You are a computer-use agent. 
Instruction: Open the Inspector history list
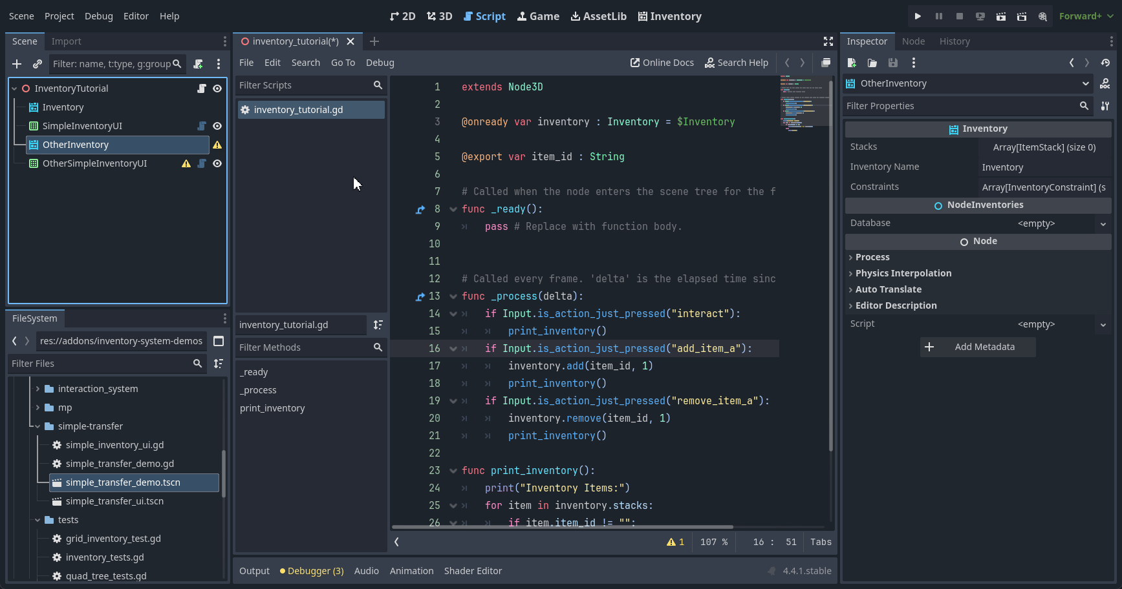1105,63
